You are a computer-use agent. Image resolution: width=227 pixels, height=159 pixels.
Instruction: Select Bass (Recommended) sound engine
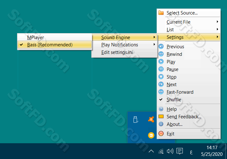[55, 45]
